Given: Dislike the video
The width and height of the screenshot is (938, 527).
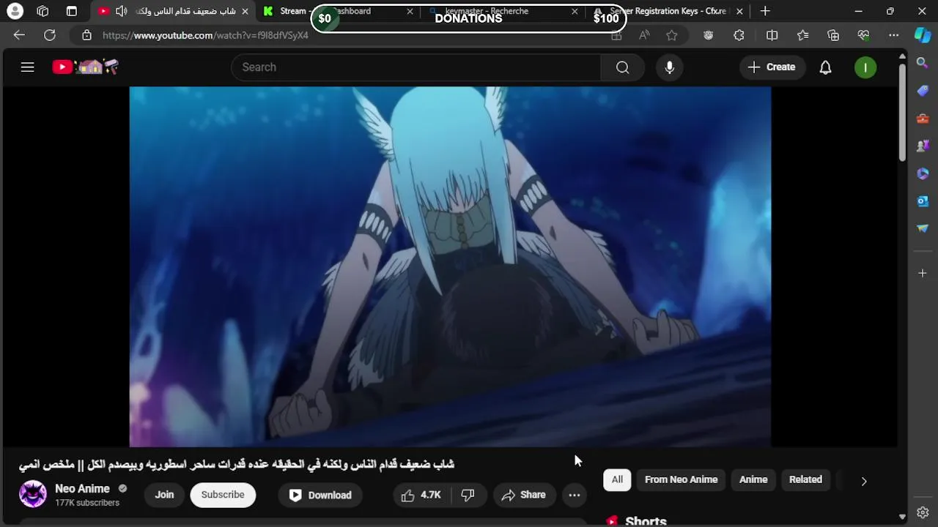Looking at the screenshot, I should tap(468, 495).
